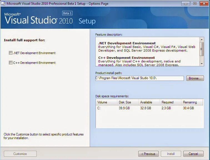Click the 'Install full support for:' label
Image resolution: width=210 pixels, height=160 pixels.
[24, 40]
